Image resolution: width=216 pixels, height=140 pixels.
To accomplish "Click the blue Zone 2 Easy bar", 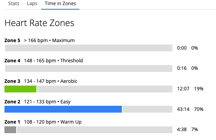I will [x=63, y=109].
